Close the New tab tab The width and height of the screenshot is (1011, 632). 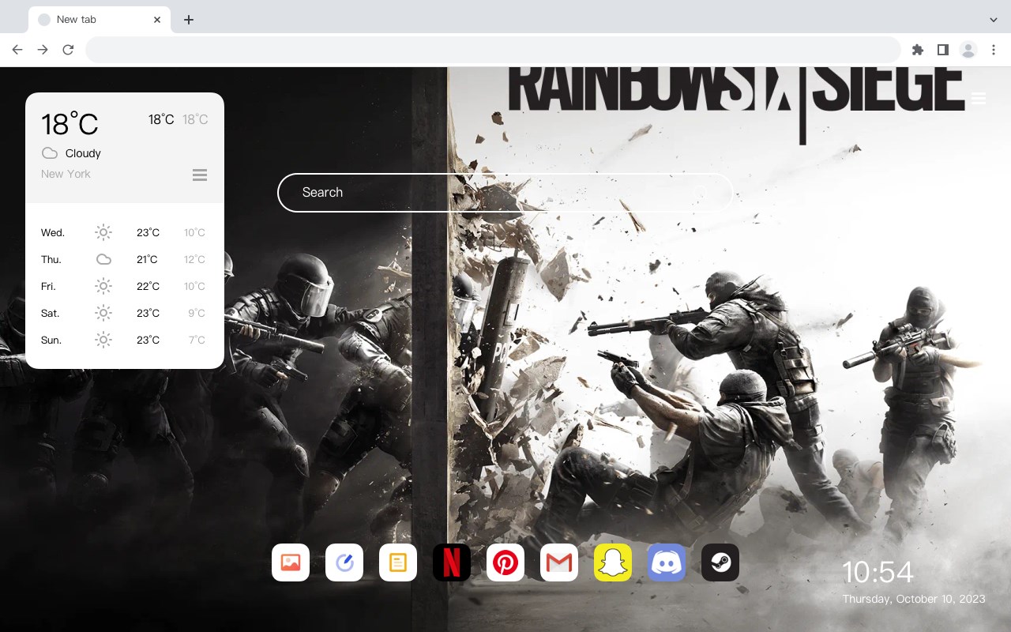click(157, 20)
